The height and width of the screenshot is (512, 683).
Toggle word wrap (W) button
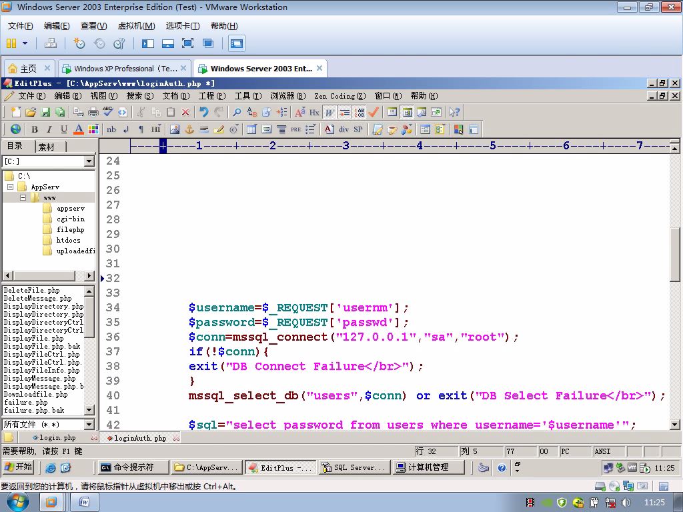pyautogui.click(x=329, y=112)
